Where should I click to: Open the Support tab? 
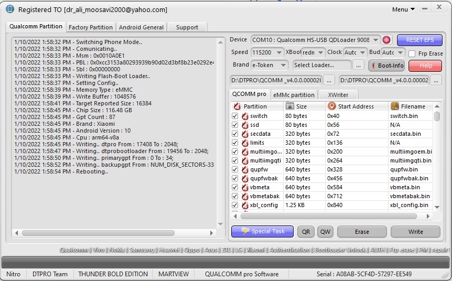pyautogui.click(x=187, y=27)
